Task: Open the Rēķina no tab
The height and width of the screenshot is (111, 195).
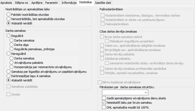Action: pyautogui.click(x=22, y=3)
